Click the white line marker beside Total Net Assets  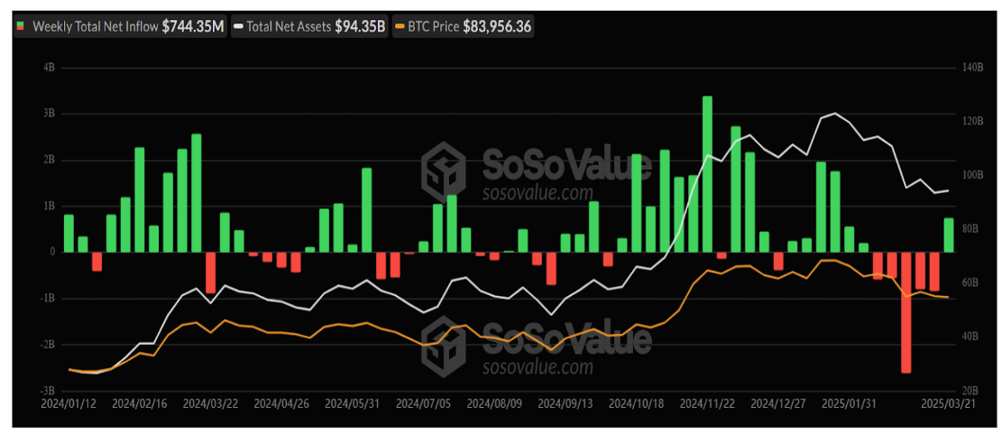coord(238,27)
